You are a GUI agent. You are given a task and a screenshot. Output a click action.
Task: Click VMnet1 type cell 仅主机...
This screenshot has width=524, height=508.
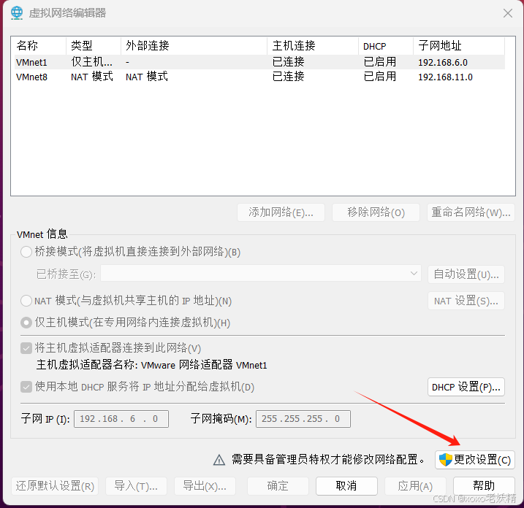click(91, 62)
